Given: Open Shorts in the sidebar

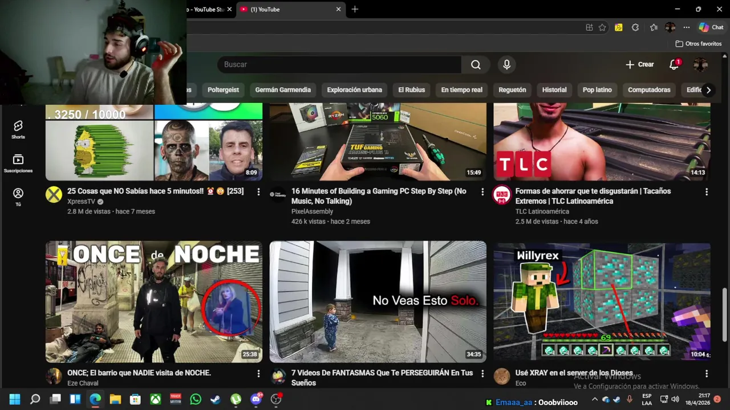Looking at the screenshot, I should (18, 130).
